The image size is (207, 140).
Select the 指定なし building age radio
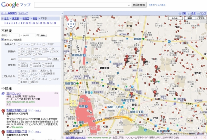[19, 64]
